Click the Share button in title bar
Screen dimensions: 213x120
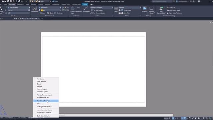tap(55, 1)
